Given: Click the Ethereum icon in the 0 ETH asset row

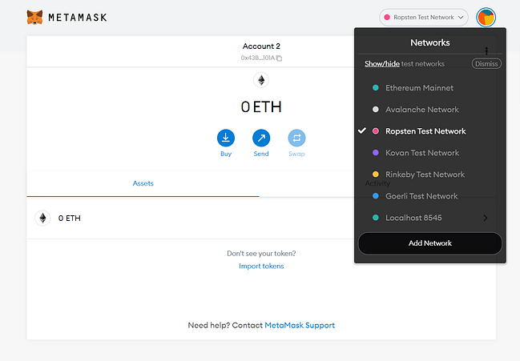Looking at the screenshot, I should pos(42,218).
